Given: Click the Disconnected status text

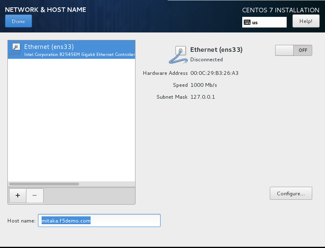Looking at the screenshot, I should point(206,60).
